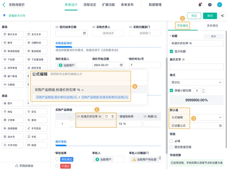The height and width of the screenshot is (169, 227).
Task: Select 字段属性 panel tab
Action: point(183,26)
